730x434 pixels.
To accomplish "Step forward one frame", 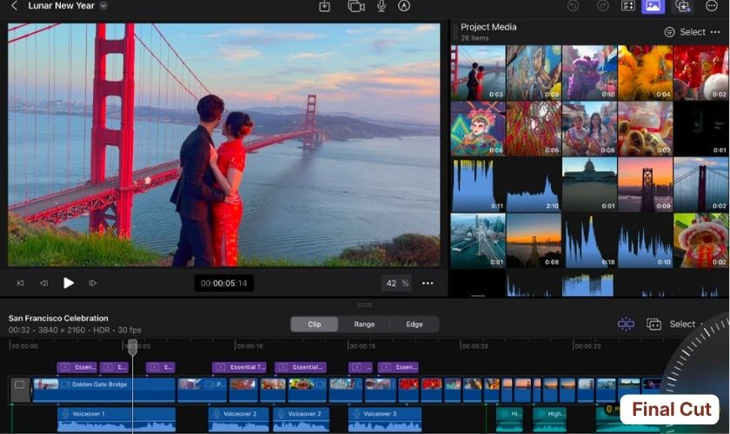I will point(93,283).
